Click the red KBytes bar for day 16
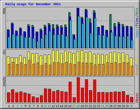Screen dimensions: 140x109 click(70, 92)
